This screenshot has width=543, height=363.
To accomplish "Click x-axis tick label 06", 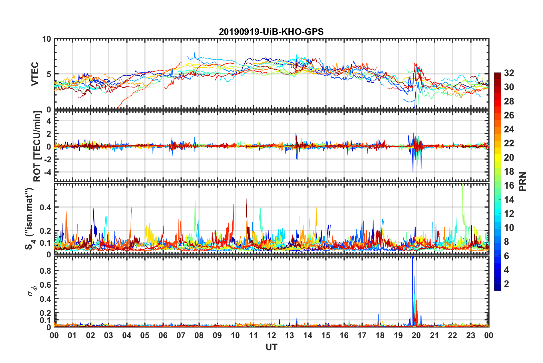I will coord(163,335).
